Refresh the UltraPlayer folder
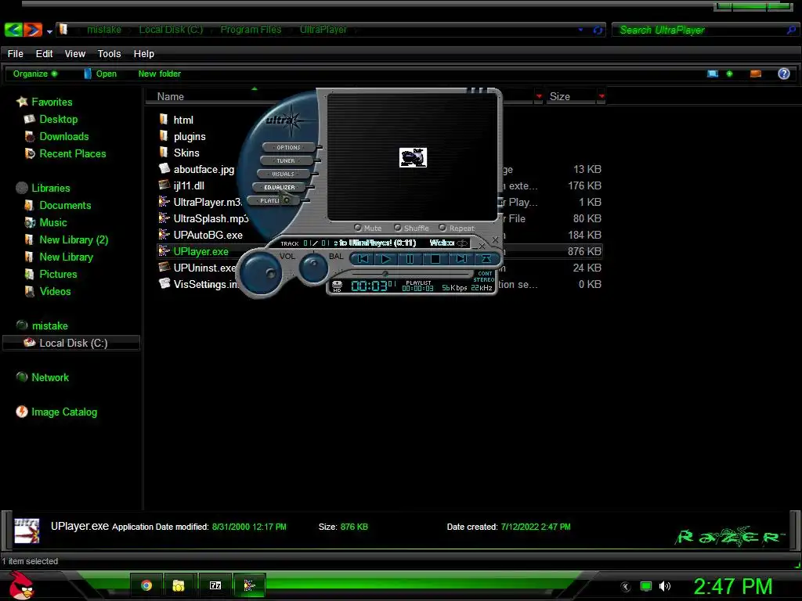802x601 pixels. tap(598, 30)
